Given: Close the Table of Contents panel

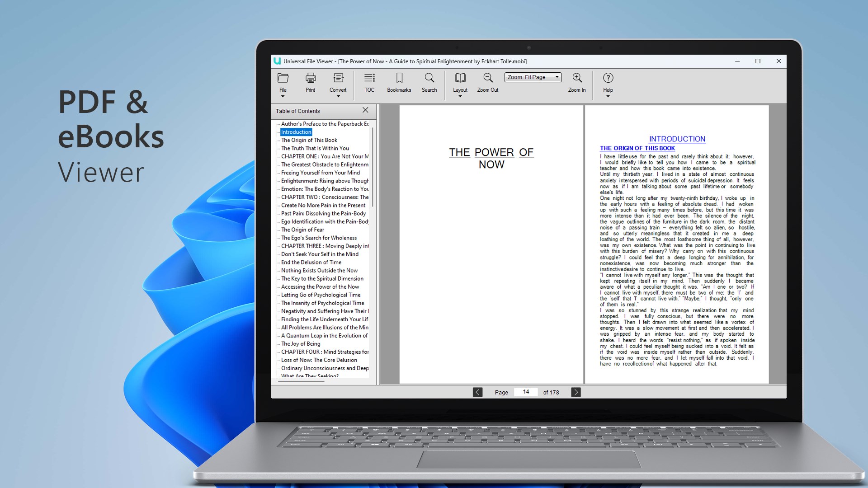Looking at the screenshot, I should click(365, 110).
